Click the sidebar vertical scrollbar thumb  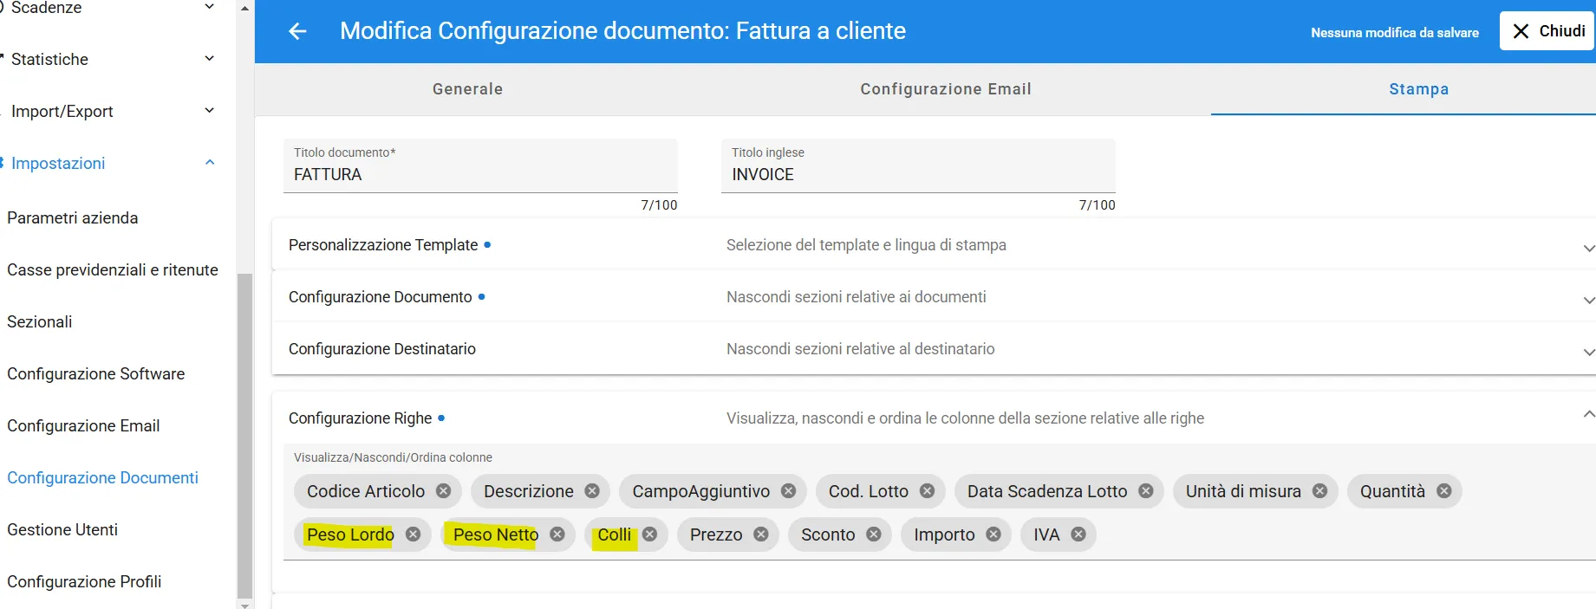point(244,436)
